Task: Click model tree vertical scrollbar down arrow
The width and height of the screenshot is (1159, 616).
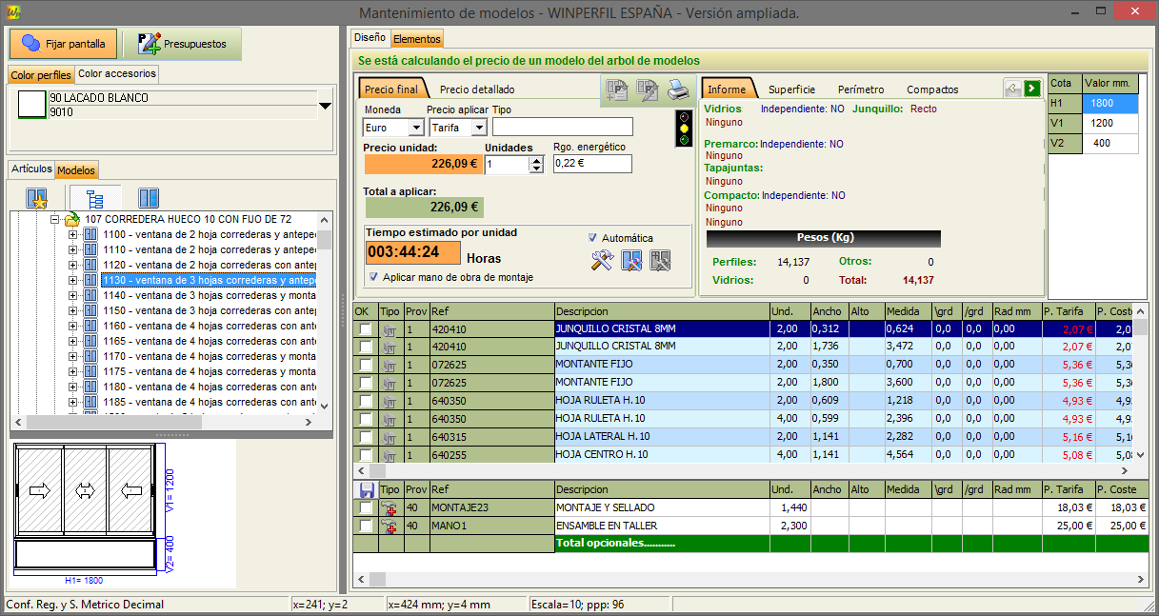Action: (324, 407)
